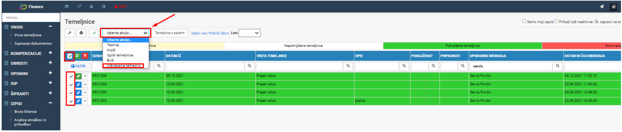
Task: Open the 'Izberite akcijo...' action dropdown
Action: pos(125,33)
